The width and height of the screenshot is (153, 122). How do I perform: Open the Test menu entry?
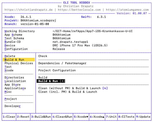coord(8,67)
